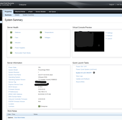This screenshot has height=120, width=122.
Task: Open the Virtual Console Preview thumbnail
Action: pyautogui.click(x=89, y=41)
